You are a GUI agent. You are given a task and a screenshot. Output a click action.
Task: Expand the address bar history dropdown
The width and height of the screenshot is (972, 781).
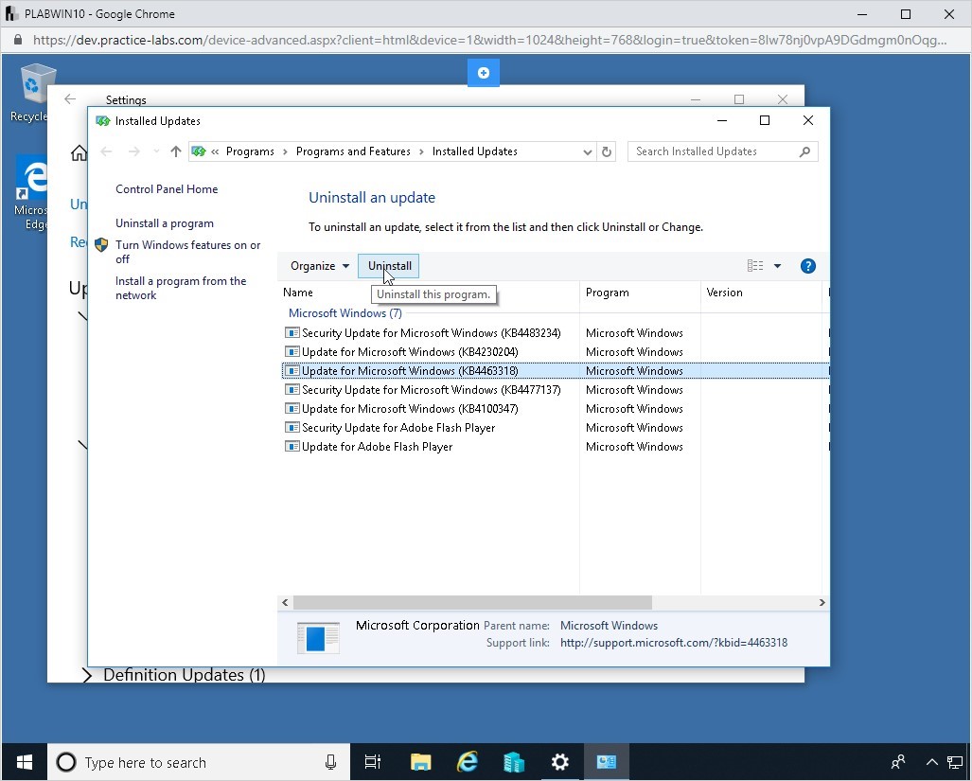click(587, 151)
